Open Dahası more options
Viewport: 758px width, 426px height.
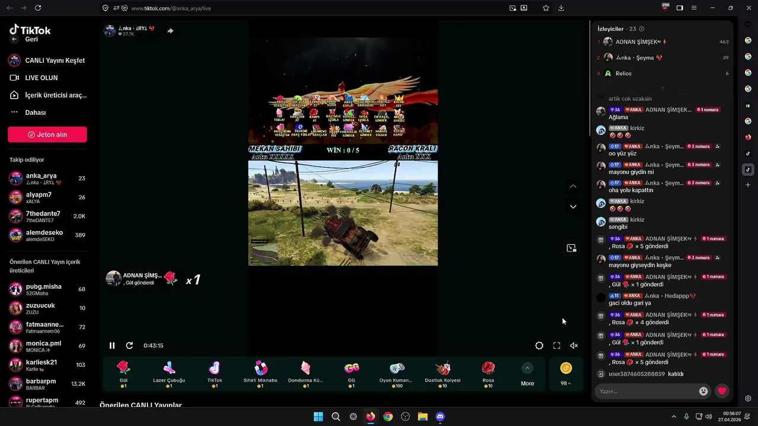[28, 112]
